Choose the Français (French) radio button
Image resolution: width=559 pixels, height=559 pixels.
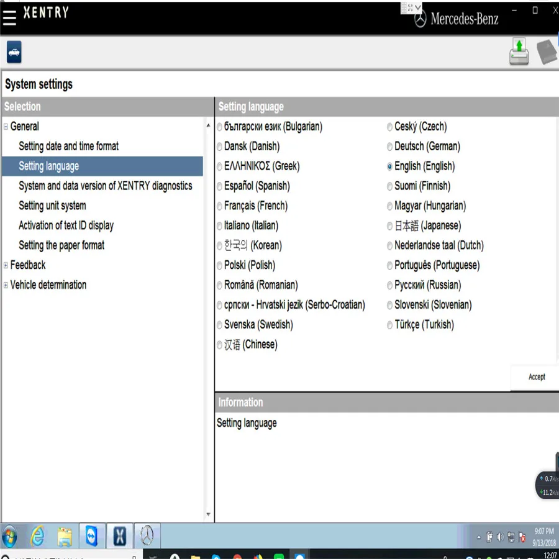(220, 206)
